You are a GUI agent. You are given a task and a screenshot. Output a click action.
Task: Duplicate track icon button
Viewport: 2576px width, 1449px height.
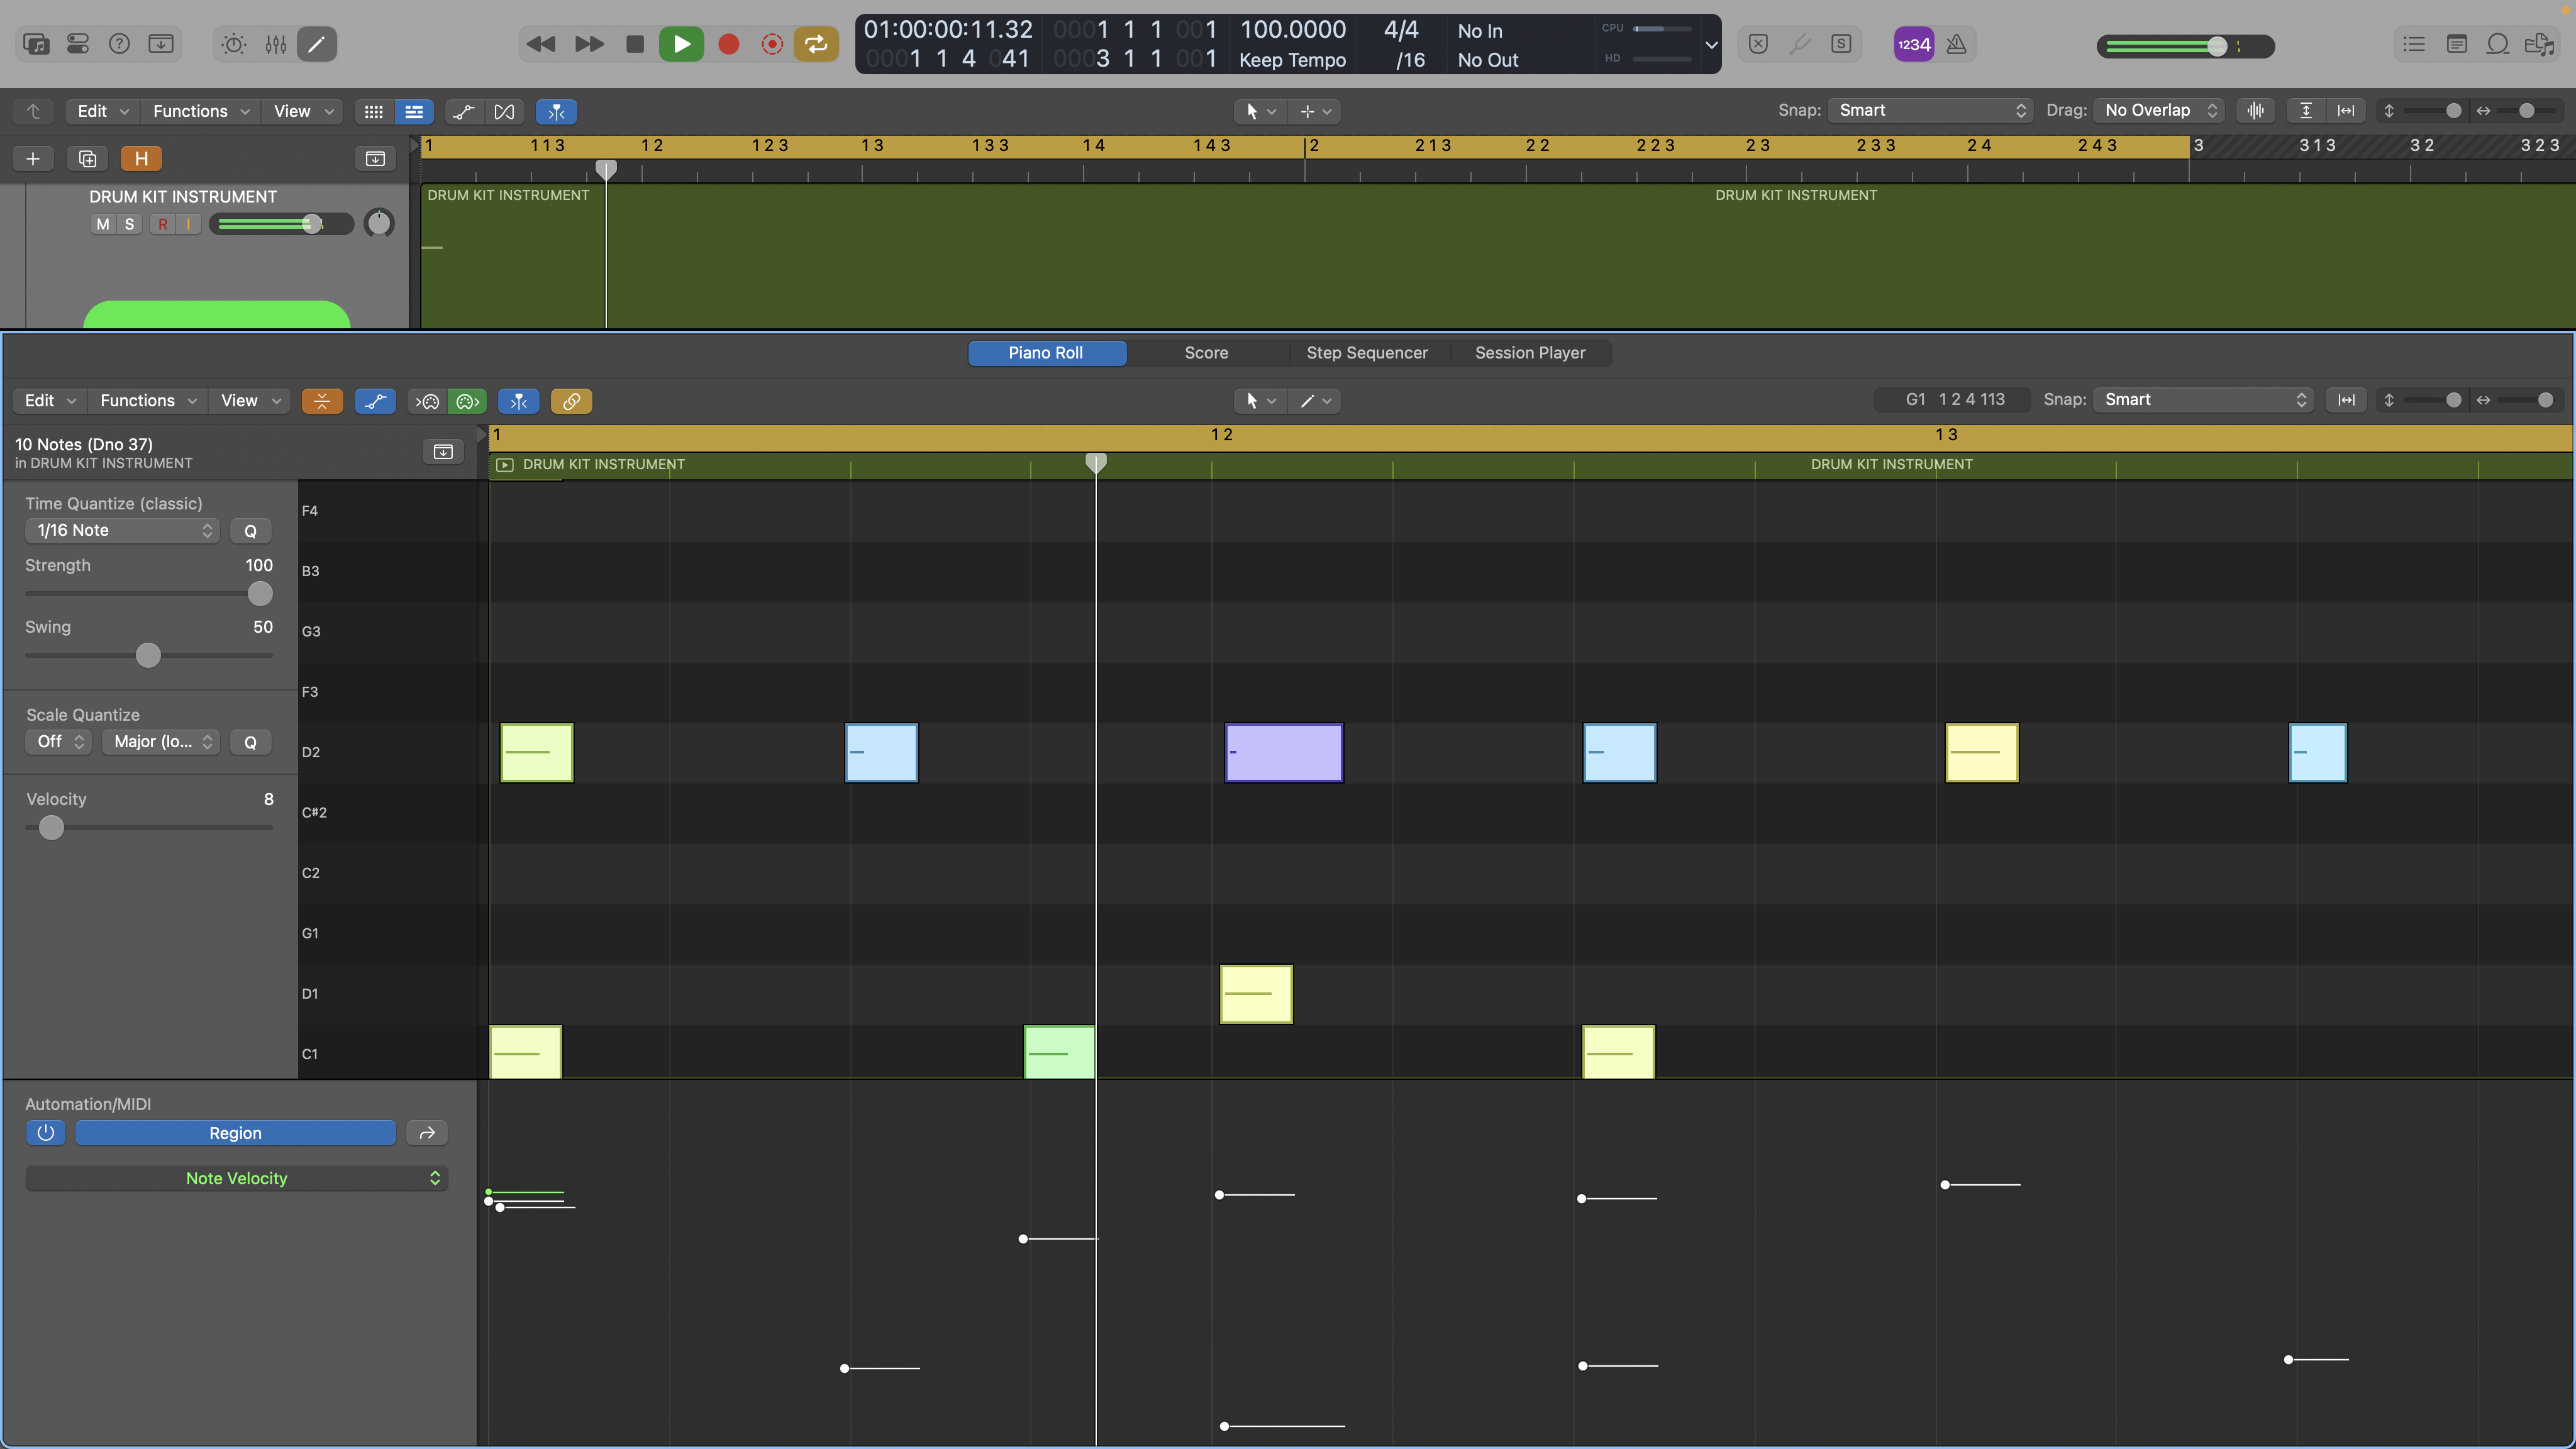87,158
